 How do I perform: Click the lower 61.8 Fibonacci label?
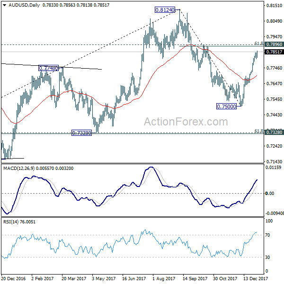pyautogui.click(x=259, y=131)
